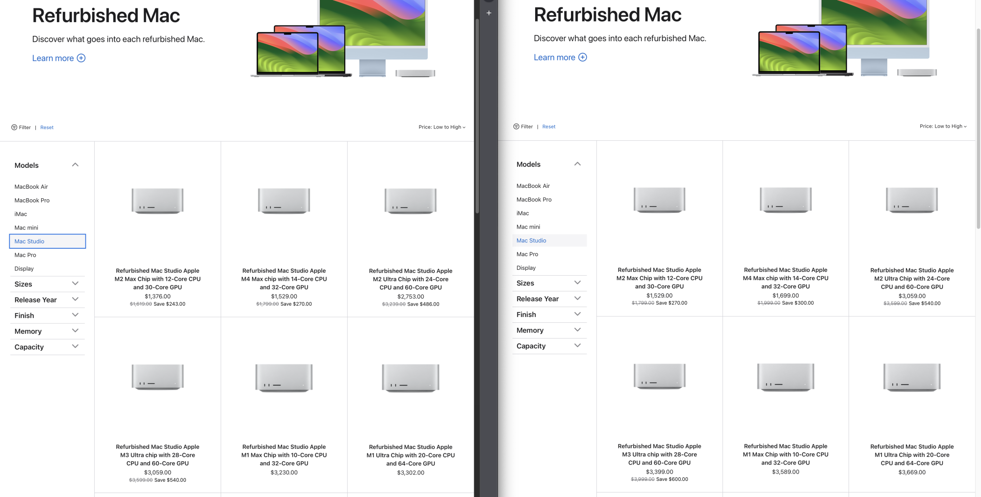Choose Mac mini model in left window
Image resolution: width=981 pixels, height=497 pixels.
[26, 228]
